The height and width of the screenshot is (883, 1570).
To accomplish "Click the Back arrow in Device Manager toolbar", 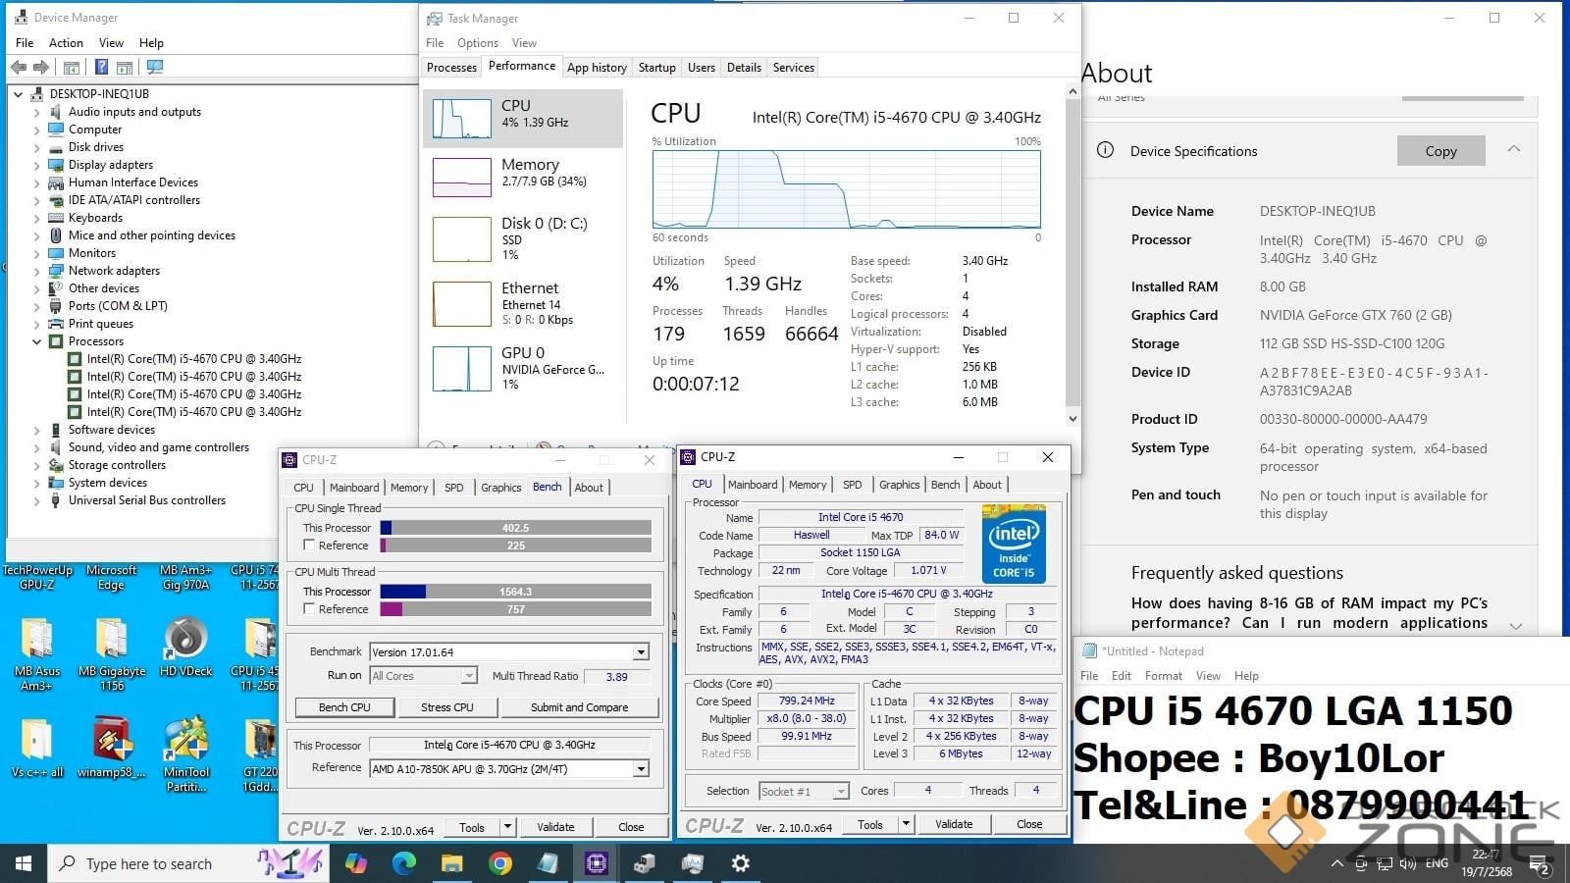I will coord(19,68).
